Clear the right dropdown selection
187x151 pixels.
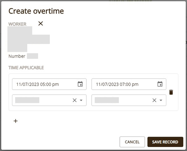(x=154, y=100)
